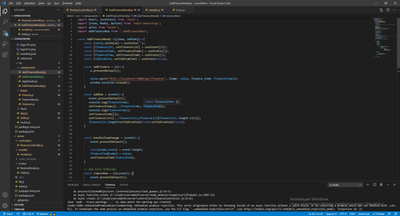Open the Help menu
Image resolution: width=400 pixels, height=216 pixels.
coord(78,3)
